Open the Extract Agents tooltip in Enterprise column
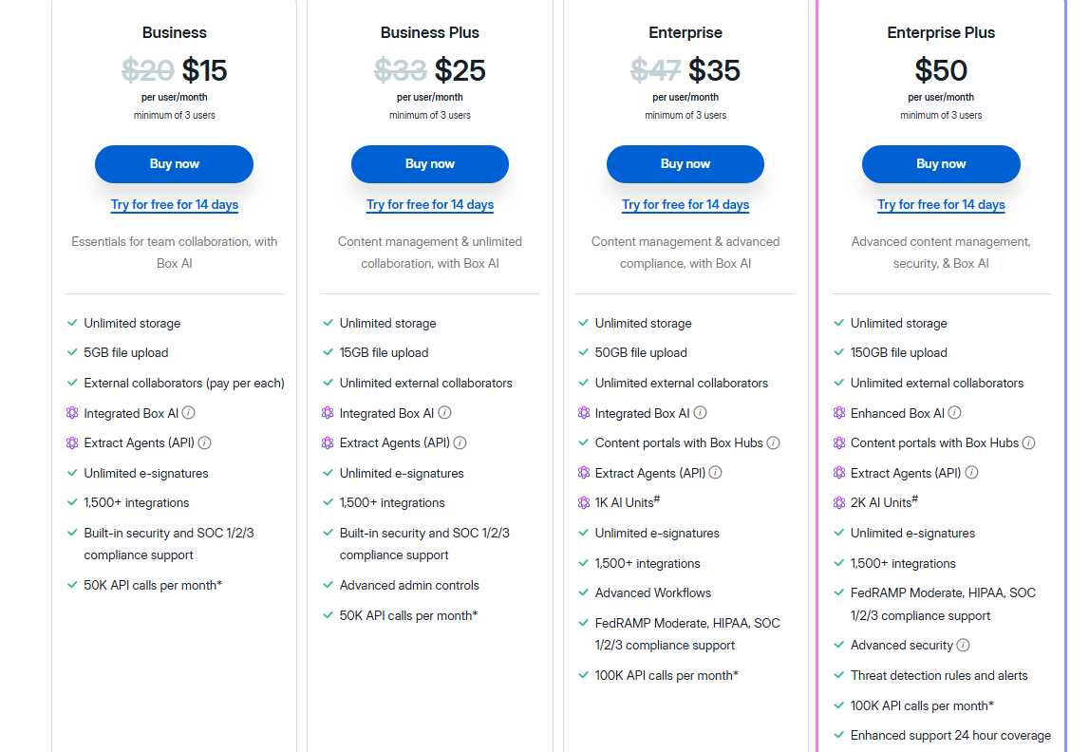Screen dimensions: 1089x752 [717, 472]
